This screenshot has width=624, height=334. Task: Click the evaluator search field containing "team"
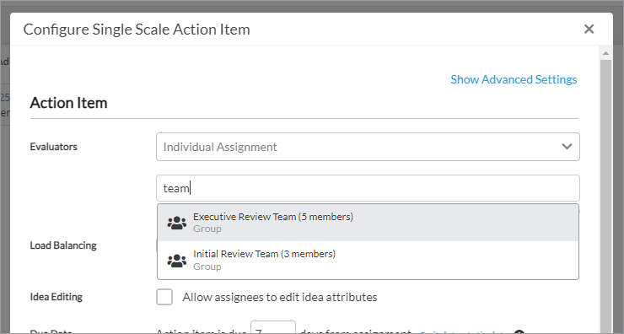tap(368, 188)
